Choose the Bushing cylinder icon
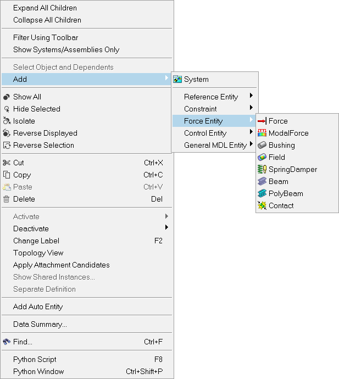This screenshot has width=339, height=379. click(262, 146)
